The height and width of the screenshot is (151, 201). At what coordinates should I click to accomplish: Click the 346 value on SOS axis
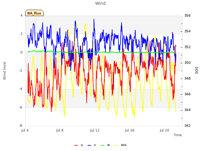pos(187,94)
